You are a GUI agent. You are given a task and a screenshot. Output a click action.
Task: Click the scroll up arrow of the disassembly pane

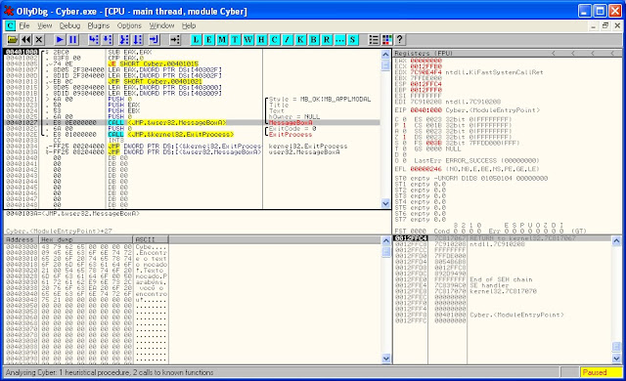tap(385, 55)
